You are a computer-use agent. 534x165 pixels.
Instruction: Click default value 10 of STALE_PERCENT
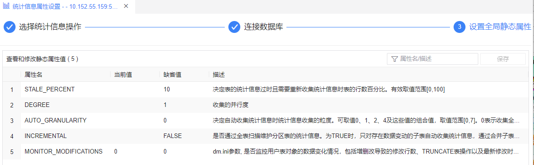click(x=167, y=89)
